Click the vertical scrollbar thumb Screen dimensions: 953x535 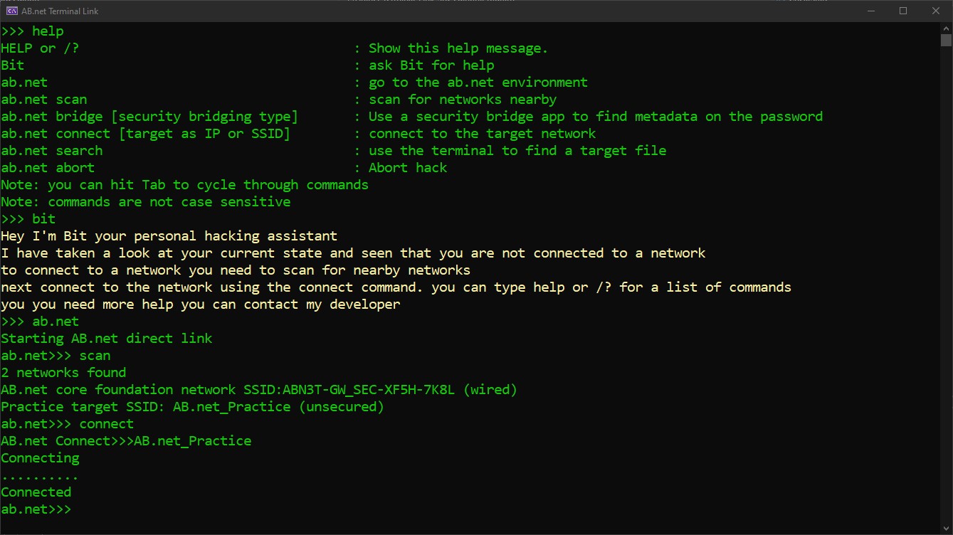tap(946, 40)
